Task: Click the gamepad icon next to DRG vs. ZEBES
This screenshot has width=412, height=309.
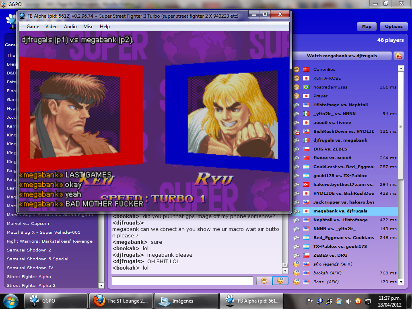Action: pyautogui.click(x=297, y=149)
